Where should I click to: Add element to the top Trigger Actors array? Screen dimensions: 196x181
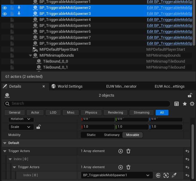tap(121, 151)
